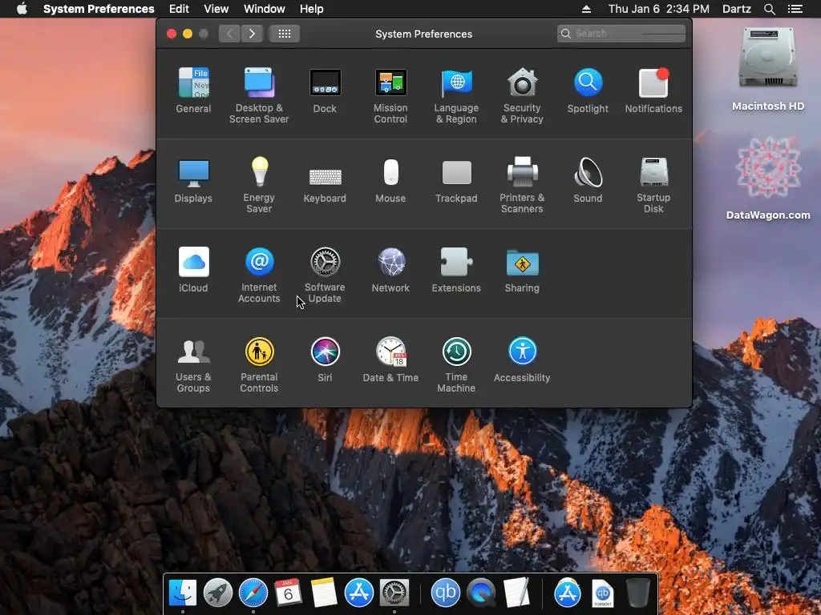Screen dimensions: 821x615
Task: Open QuickTime Player from the Dock
Action: (481, 593)
